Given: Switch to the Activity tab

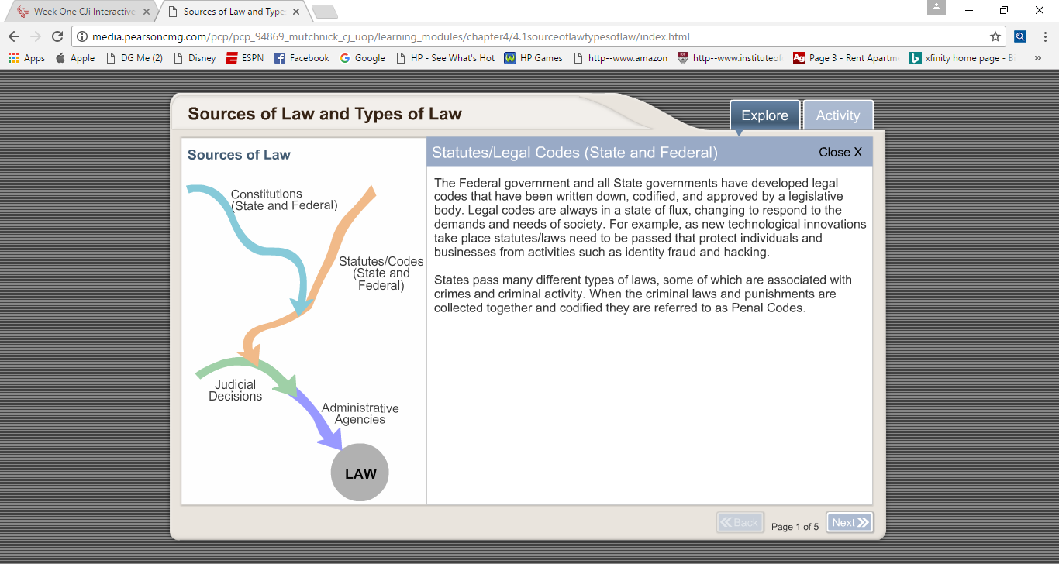Looking at the screenshot, I should [837, 115].
